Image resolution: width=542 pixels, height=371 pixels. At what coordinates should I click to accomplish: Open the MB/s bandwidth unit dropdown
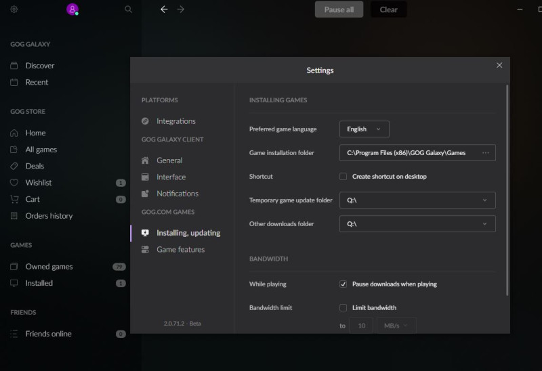396,326
